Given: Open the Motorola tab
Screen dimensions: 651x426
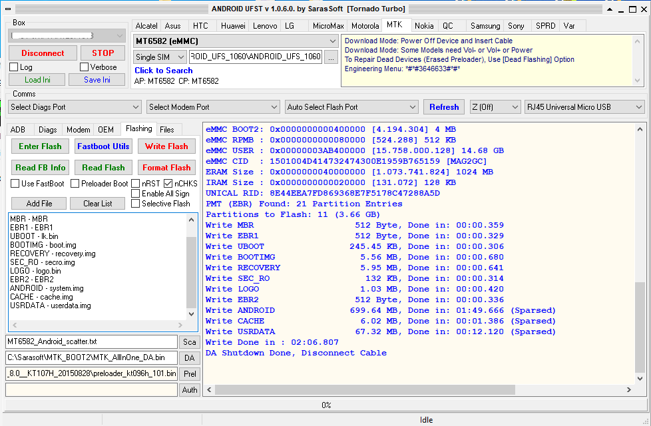Looking at the screenshot, I should (x=365, y=26).
